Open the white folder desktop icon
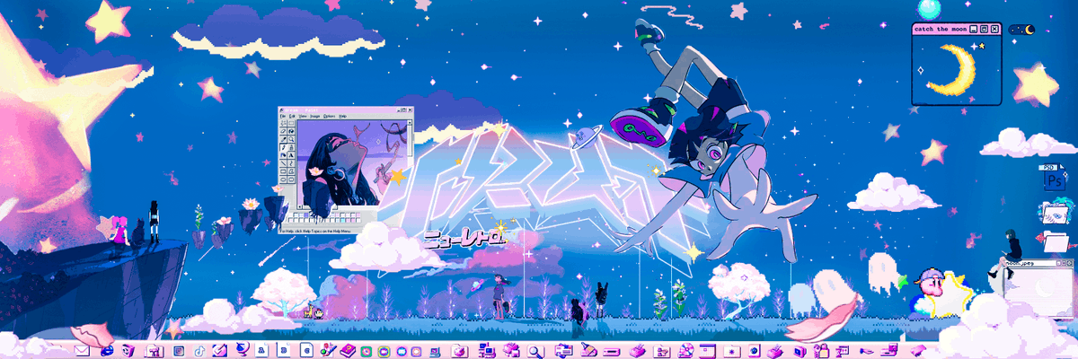Image resolution: width=1078 pixels, height=359 pixels. (x=1056, y=241)
